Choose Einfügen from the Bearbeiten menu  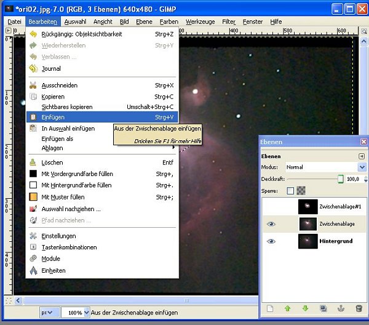[x=102, y=117]
